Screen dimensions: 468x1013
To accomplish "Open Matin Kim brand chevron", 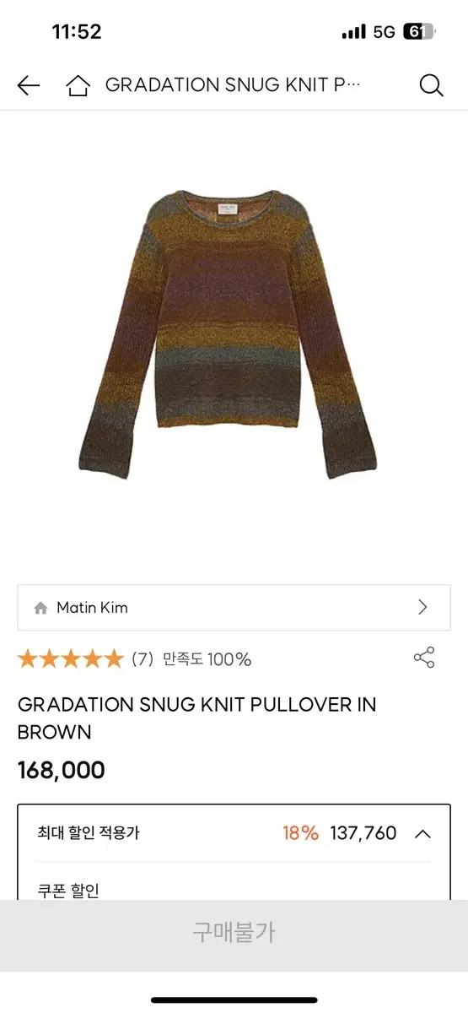I will (423, 607).
